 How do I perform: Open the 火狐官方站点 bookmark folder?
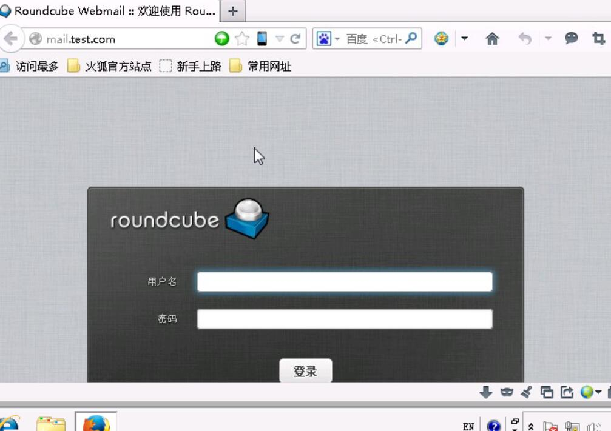click(109, 66)
